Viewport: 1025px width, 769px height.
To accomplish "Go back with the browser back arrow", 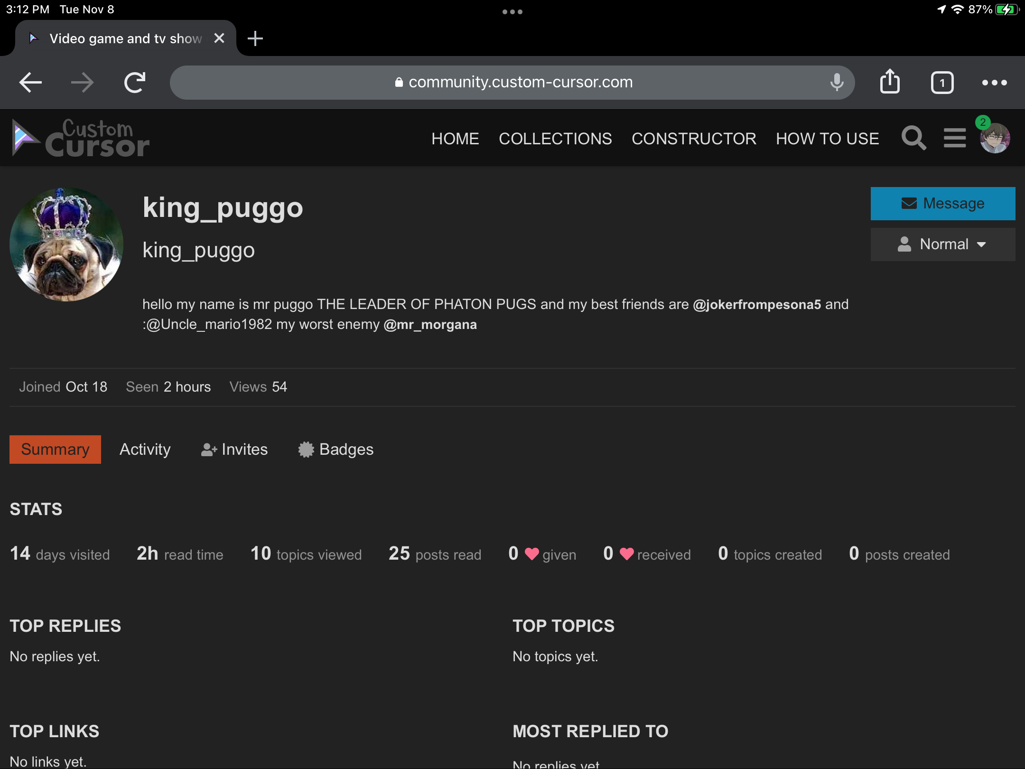I will click(x=30, y=83).
